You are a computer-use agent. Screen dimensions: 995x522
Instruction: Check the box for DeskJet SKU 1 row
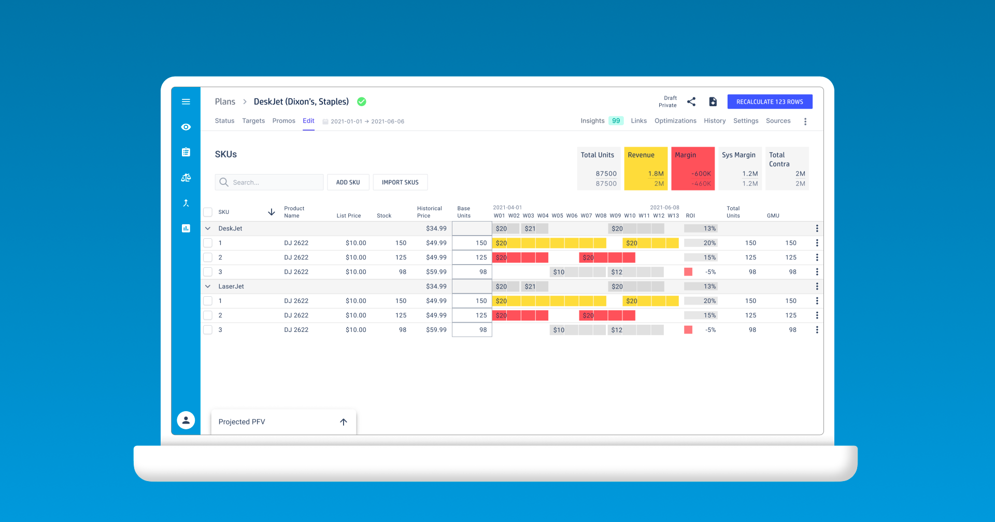click(208, 243)
